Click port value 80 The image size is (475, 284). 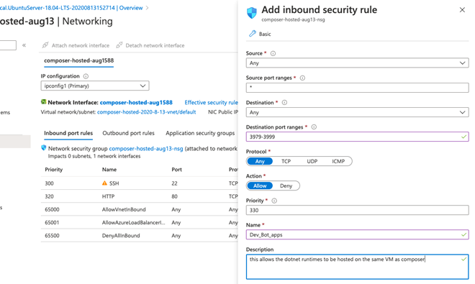(174, 196)
